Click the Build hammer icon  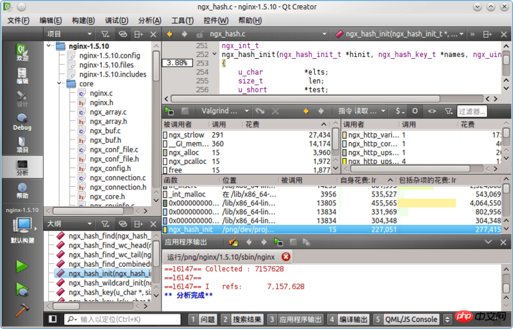[x=22, y=309]
